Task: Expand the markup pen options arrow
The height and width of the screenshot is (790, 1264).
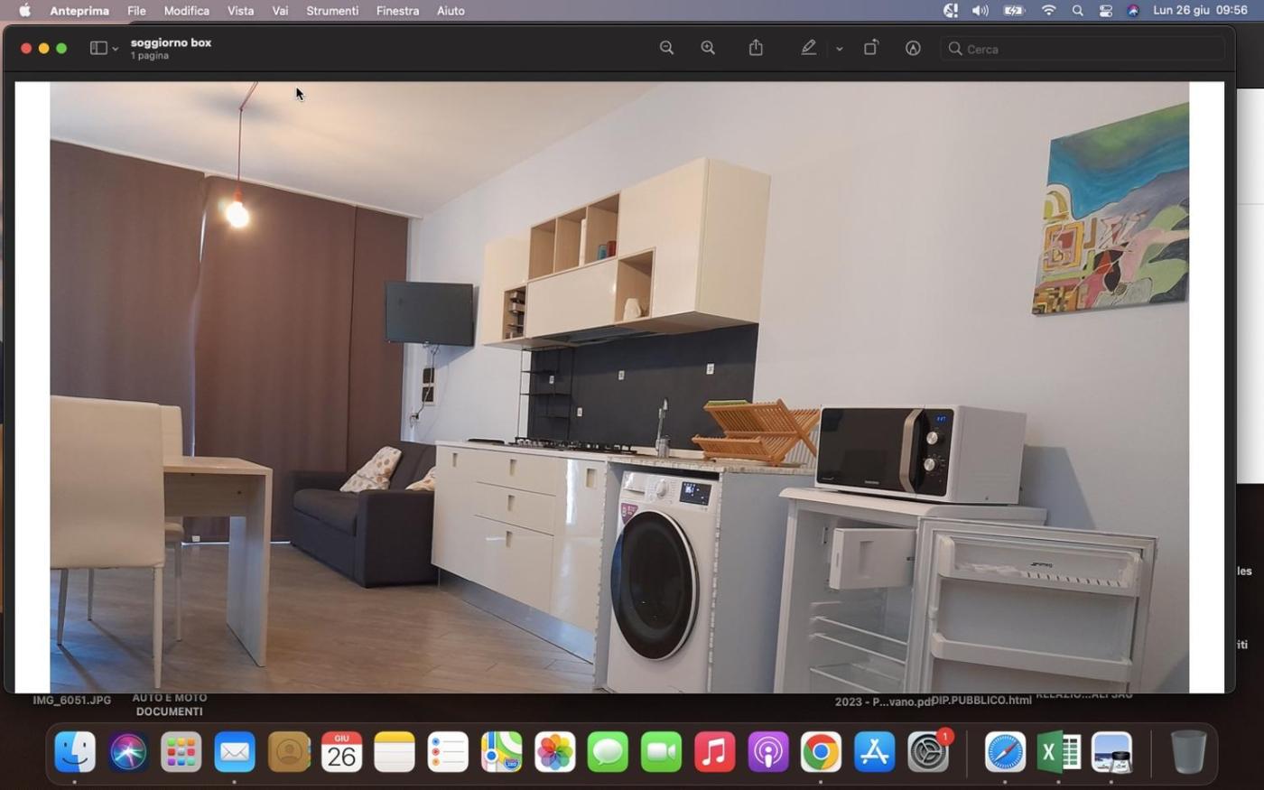Action: 839,49
